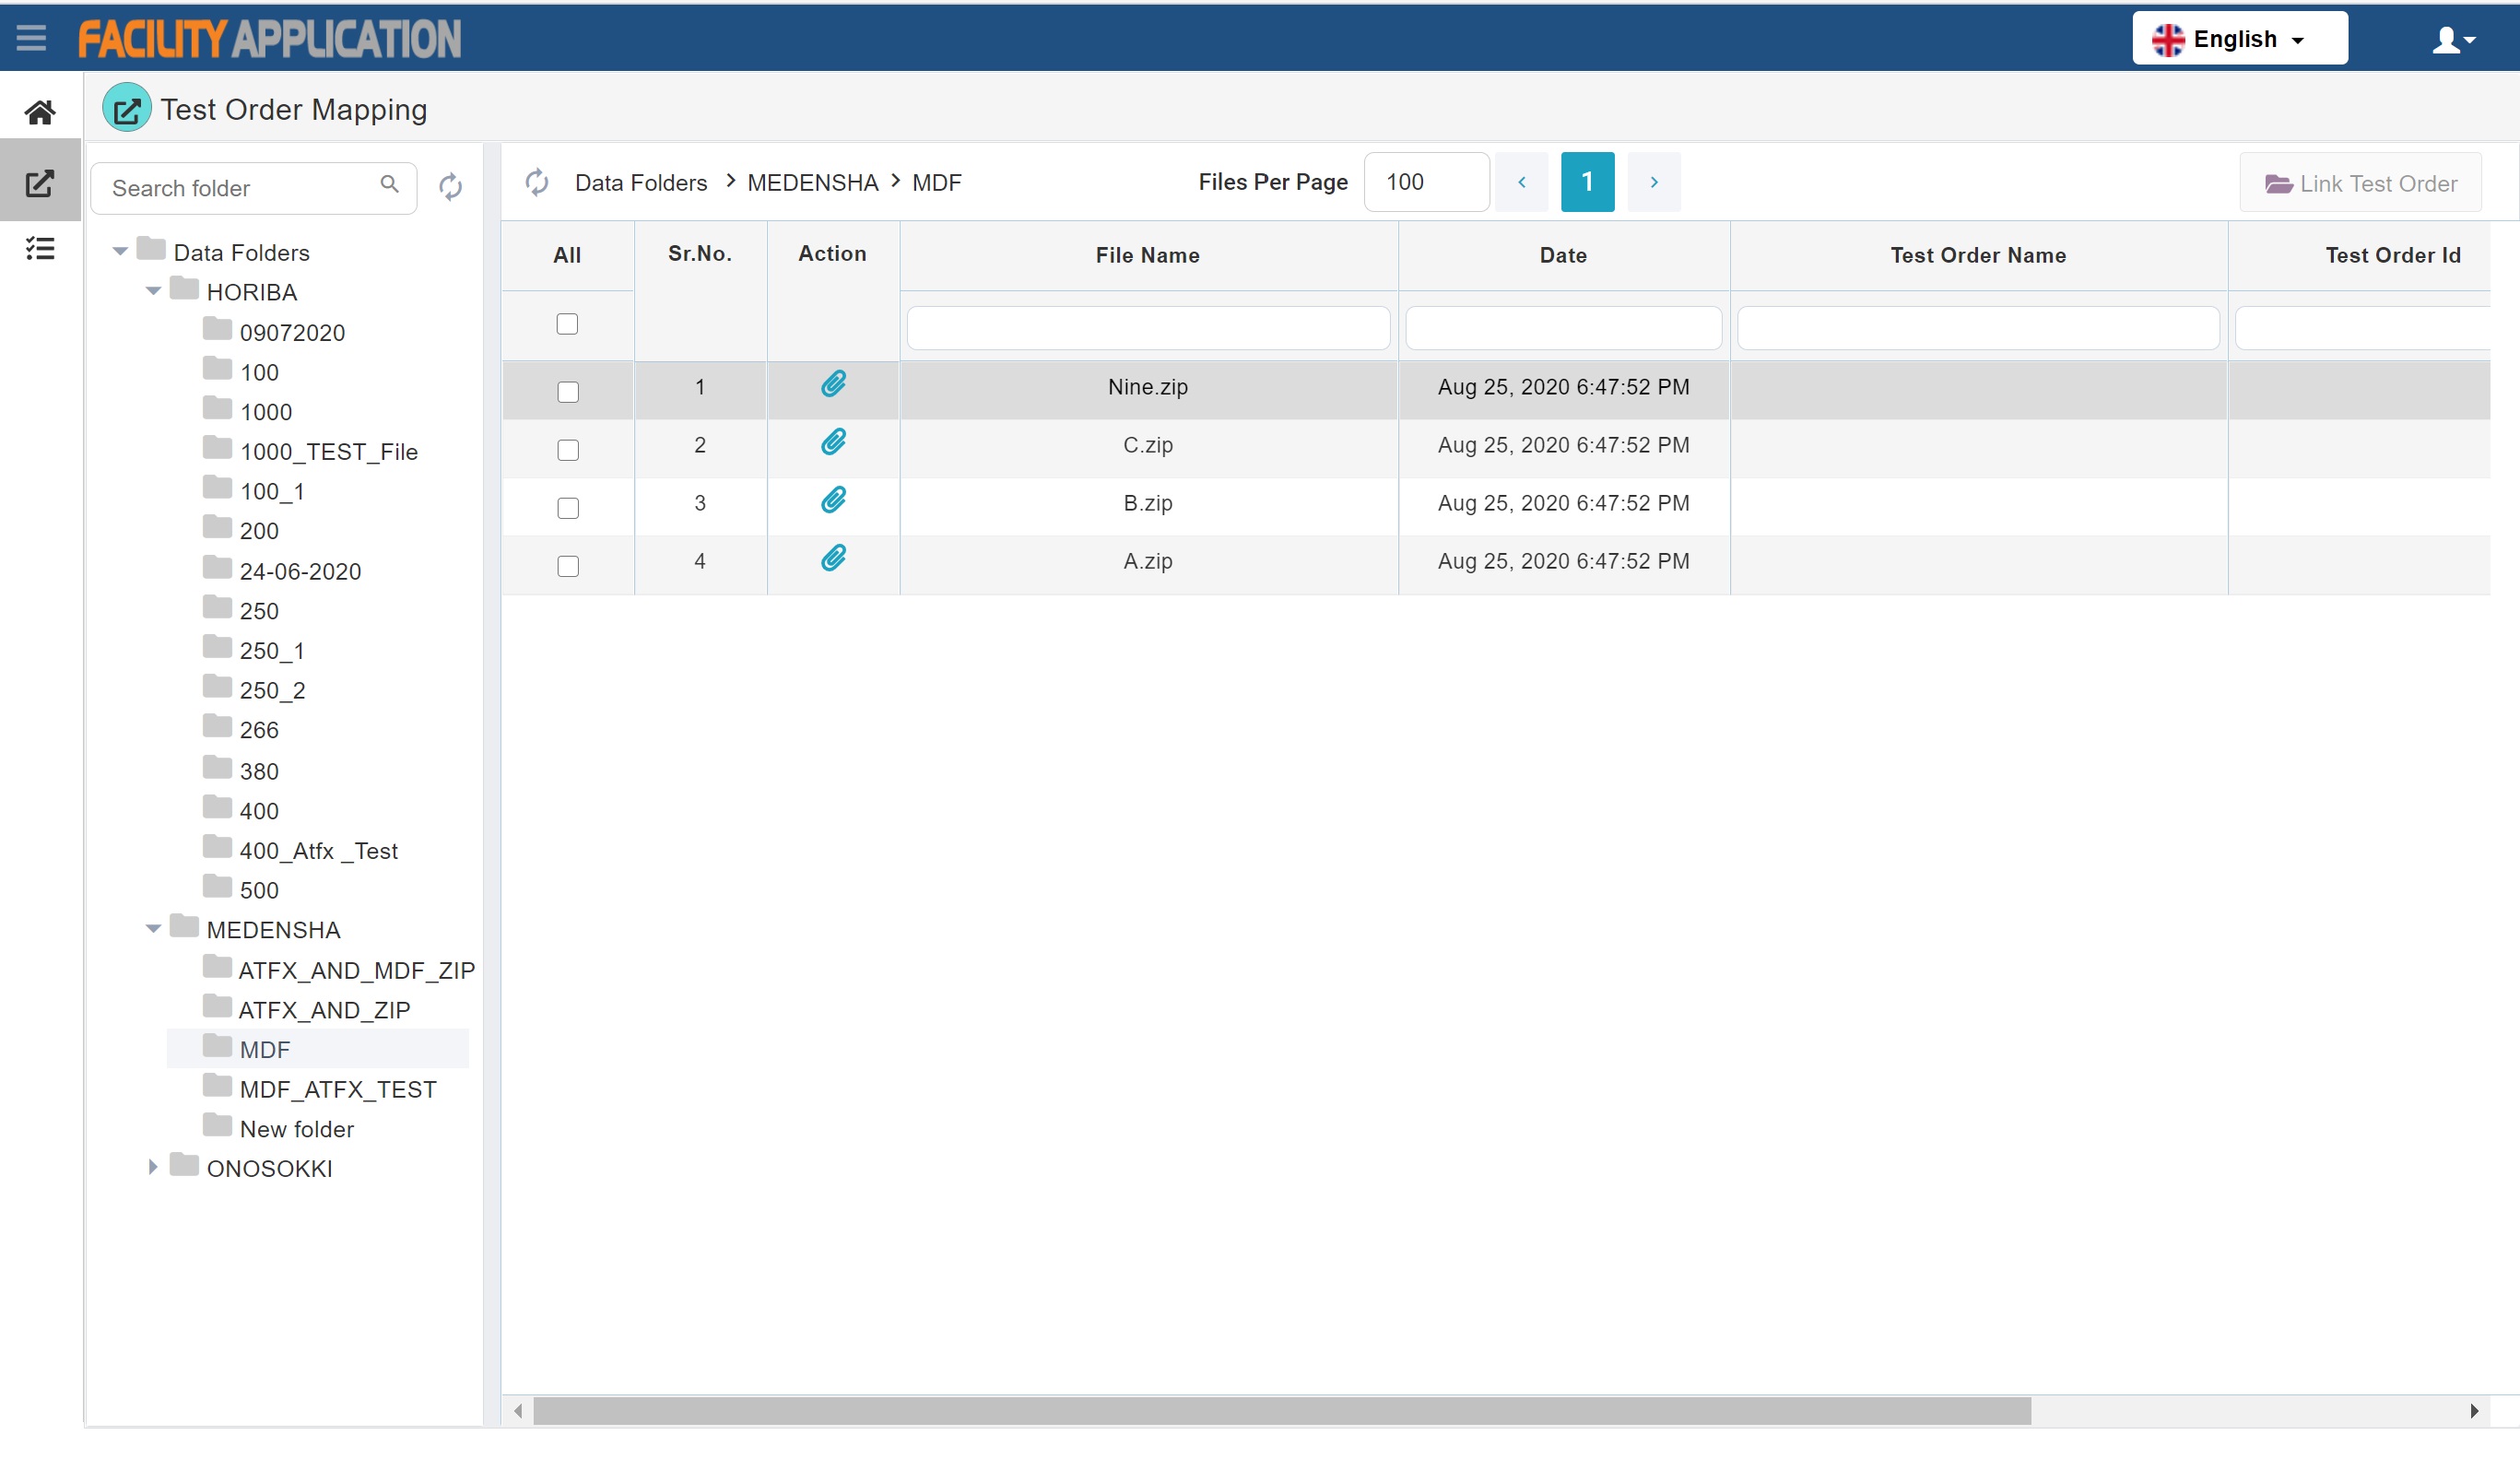Go to Home in sidebar
Screen dimensions: 2520x1482
point(40,112)
